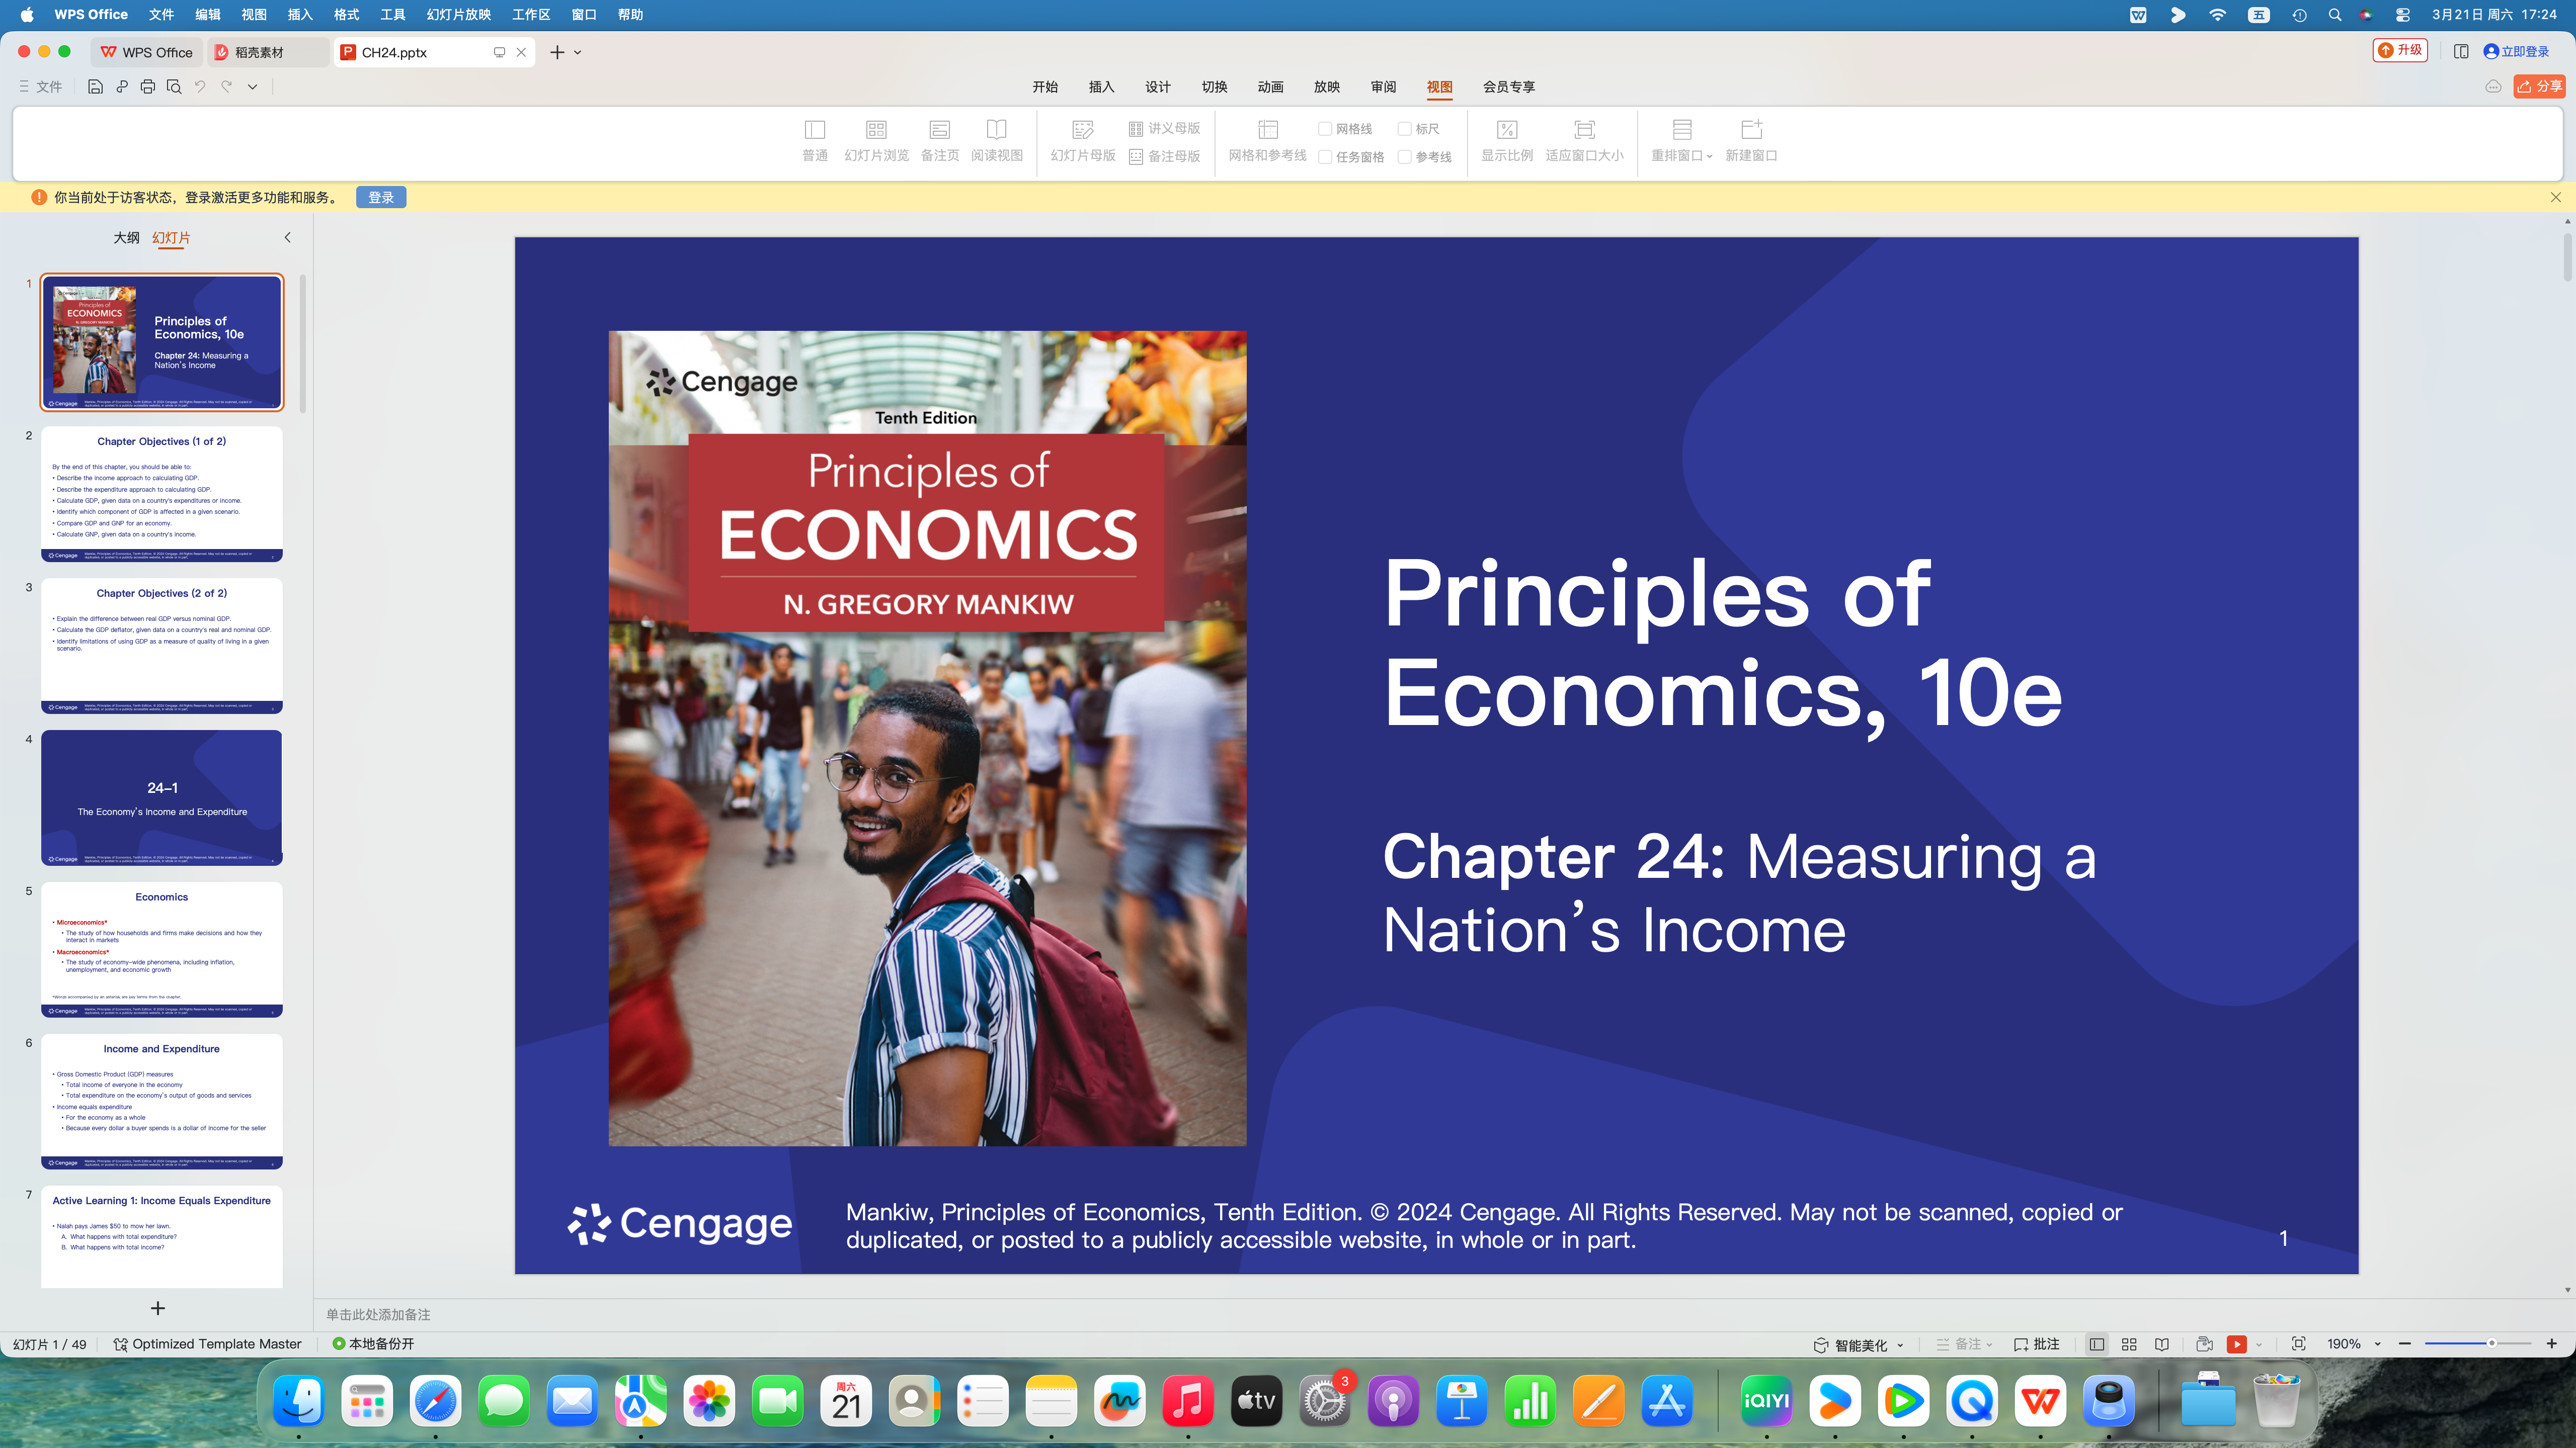Enable the 网格线 gridlines checkbox

[1325, 129]
